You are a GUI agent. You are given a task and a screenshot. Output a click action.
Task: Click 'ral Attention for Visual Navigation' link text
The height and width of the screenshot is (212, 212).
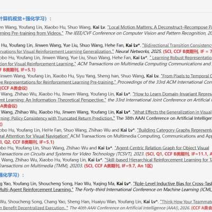coord(35,136)
